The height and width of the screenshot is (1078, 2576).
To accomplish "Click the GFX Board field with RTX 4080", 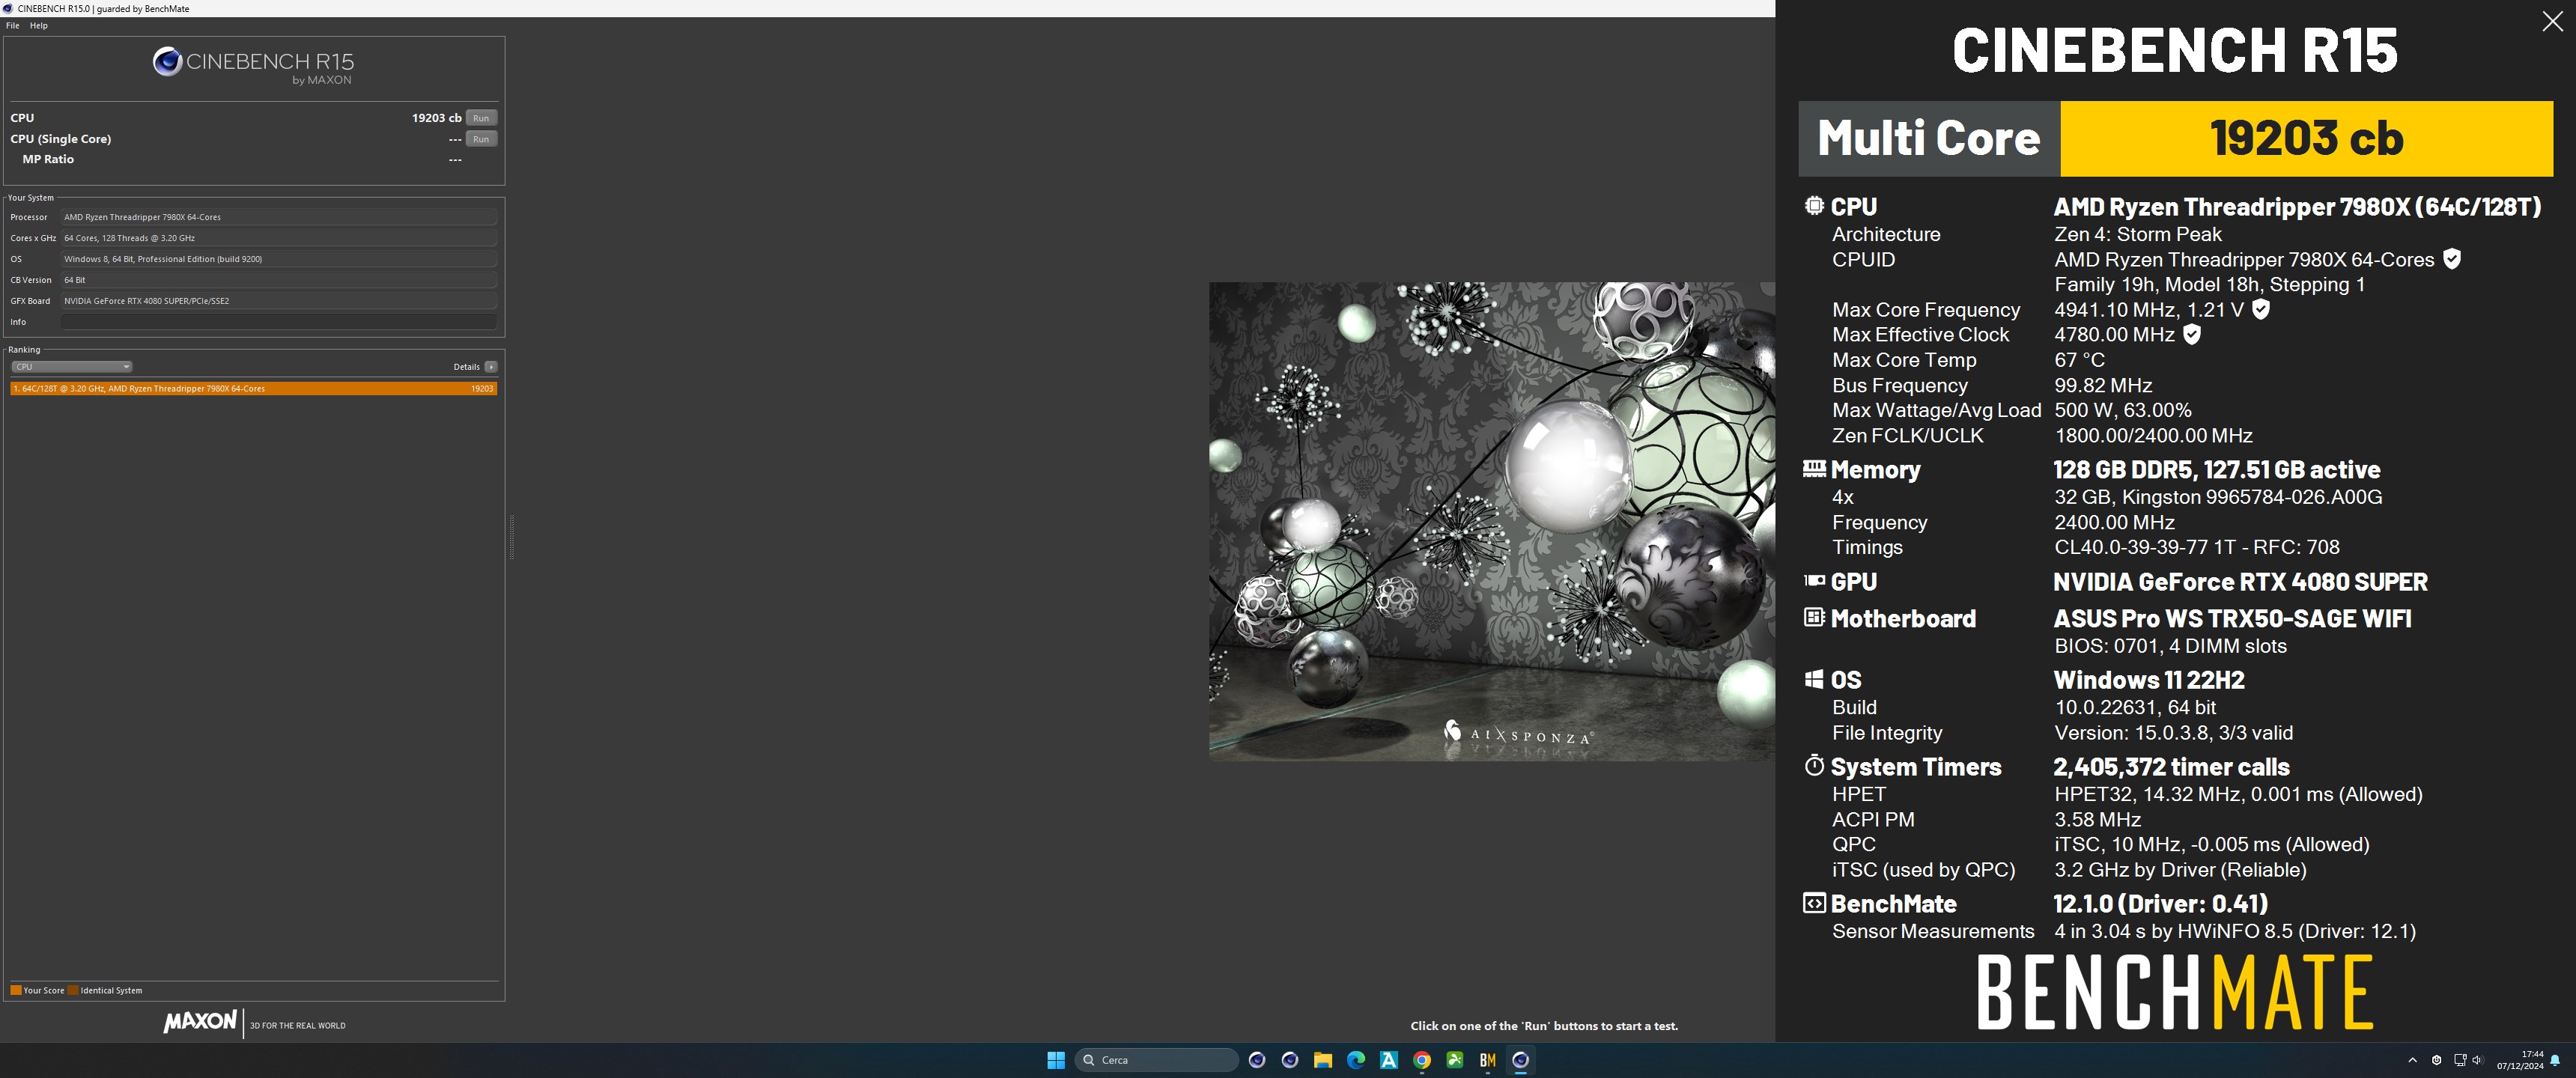I will point(279,301).
